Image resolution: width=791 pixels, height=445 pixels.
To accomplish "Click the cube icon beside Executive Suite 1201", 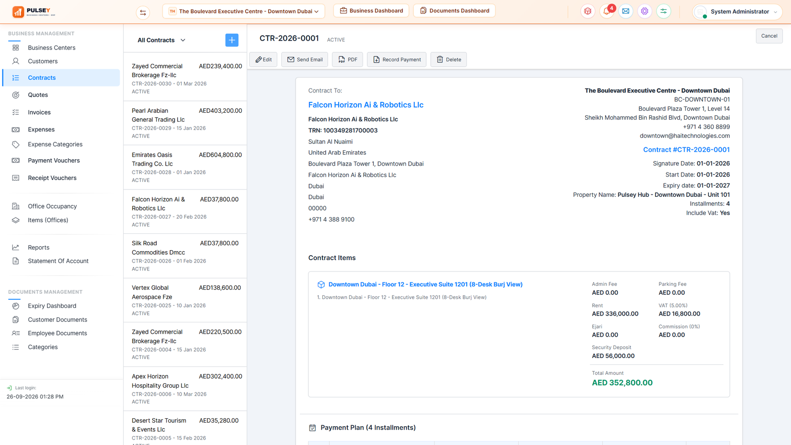I will (321, 285).
